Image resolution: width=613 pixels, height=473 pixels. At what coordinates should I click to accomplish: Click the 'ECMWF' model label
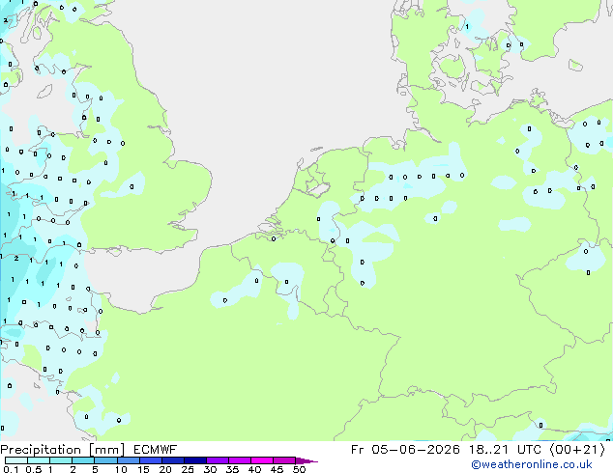[156, 450]
